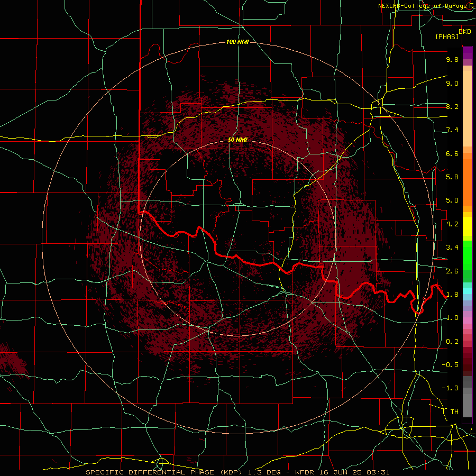Click the 8.2 value on the color scale

[x=452, y=106]
